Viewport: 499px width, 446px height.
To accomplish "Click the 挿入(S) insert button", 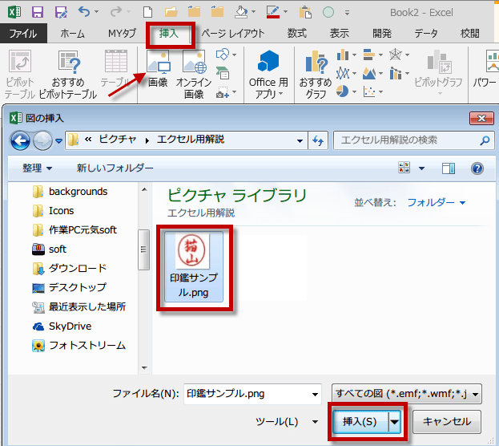I will click(360, 421).
